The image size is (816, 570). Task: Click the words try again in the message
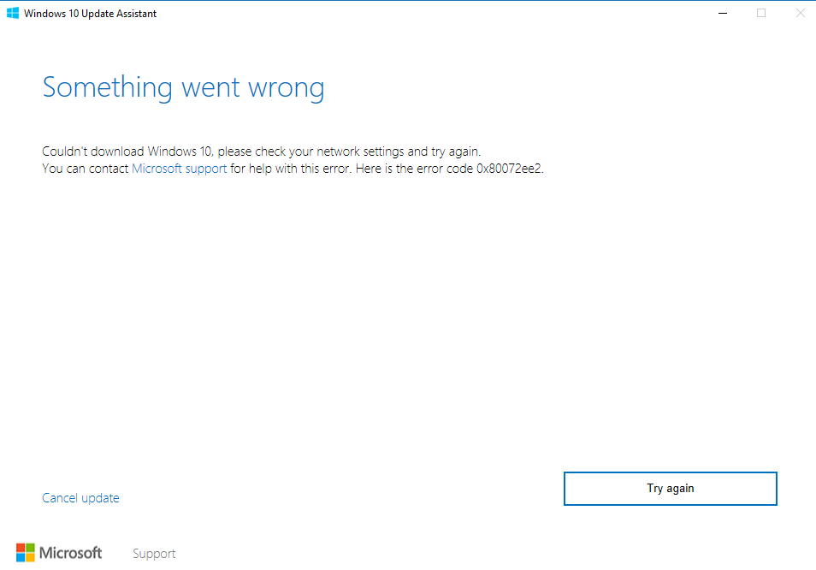(x=455, y=152)
